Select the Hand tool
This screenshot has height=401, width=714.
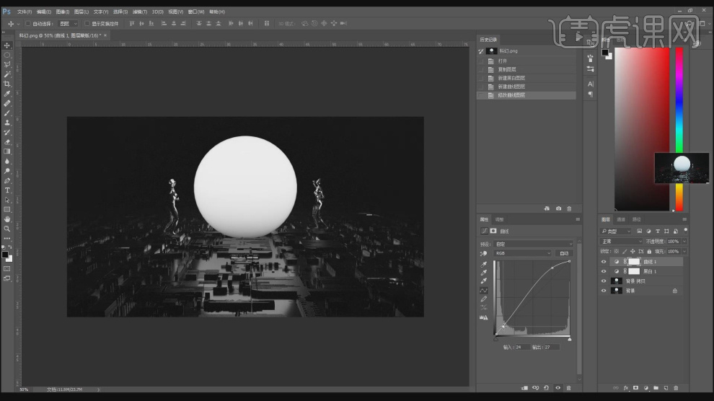pos(7,219)
